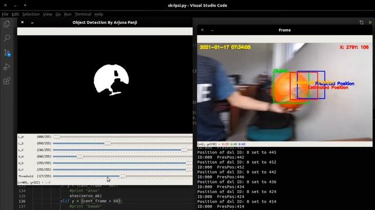Open the Extensions icon in activity bar
375x210 pixels.
tap(6, 81)
